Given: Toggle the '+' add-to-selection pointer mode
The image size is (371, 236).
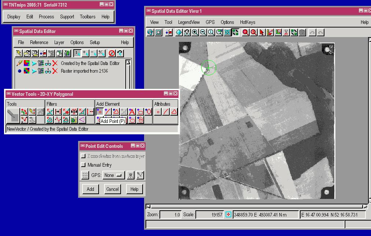Looking at the screenshot, I should point(85,53).
